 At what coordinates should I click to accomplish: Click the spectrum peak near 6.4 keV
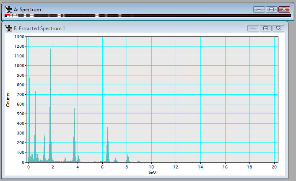pyautogui.click(x=108, y=145)
